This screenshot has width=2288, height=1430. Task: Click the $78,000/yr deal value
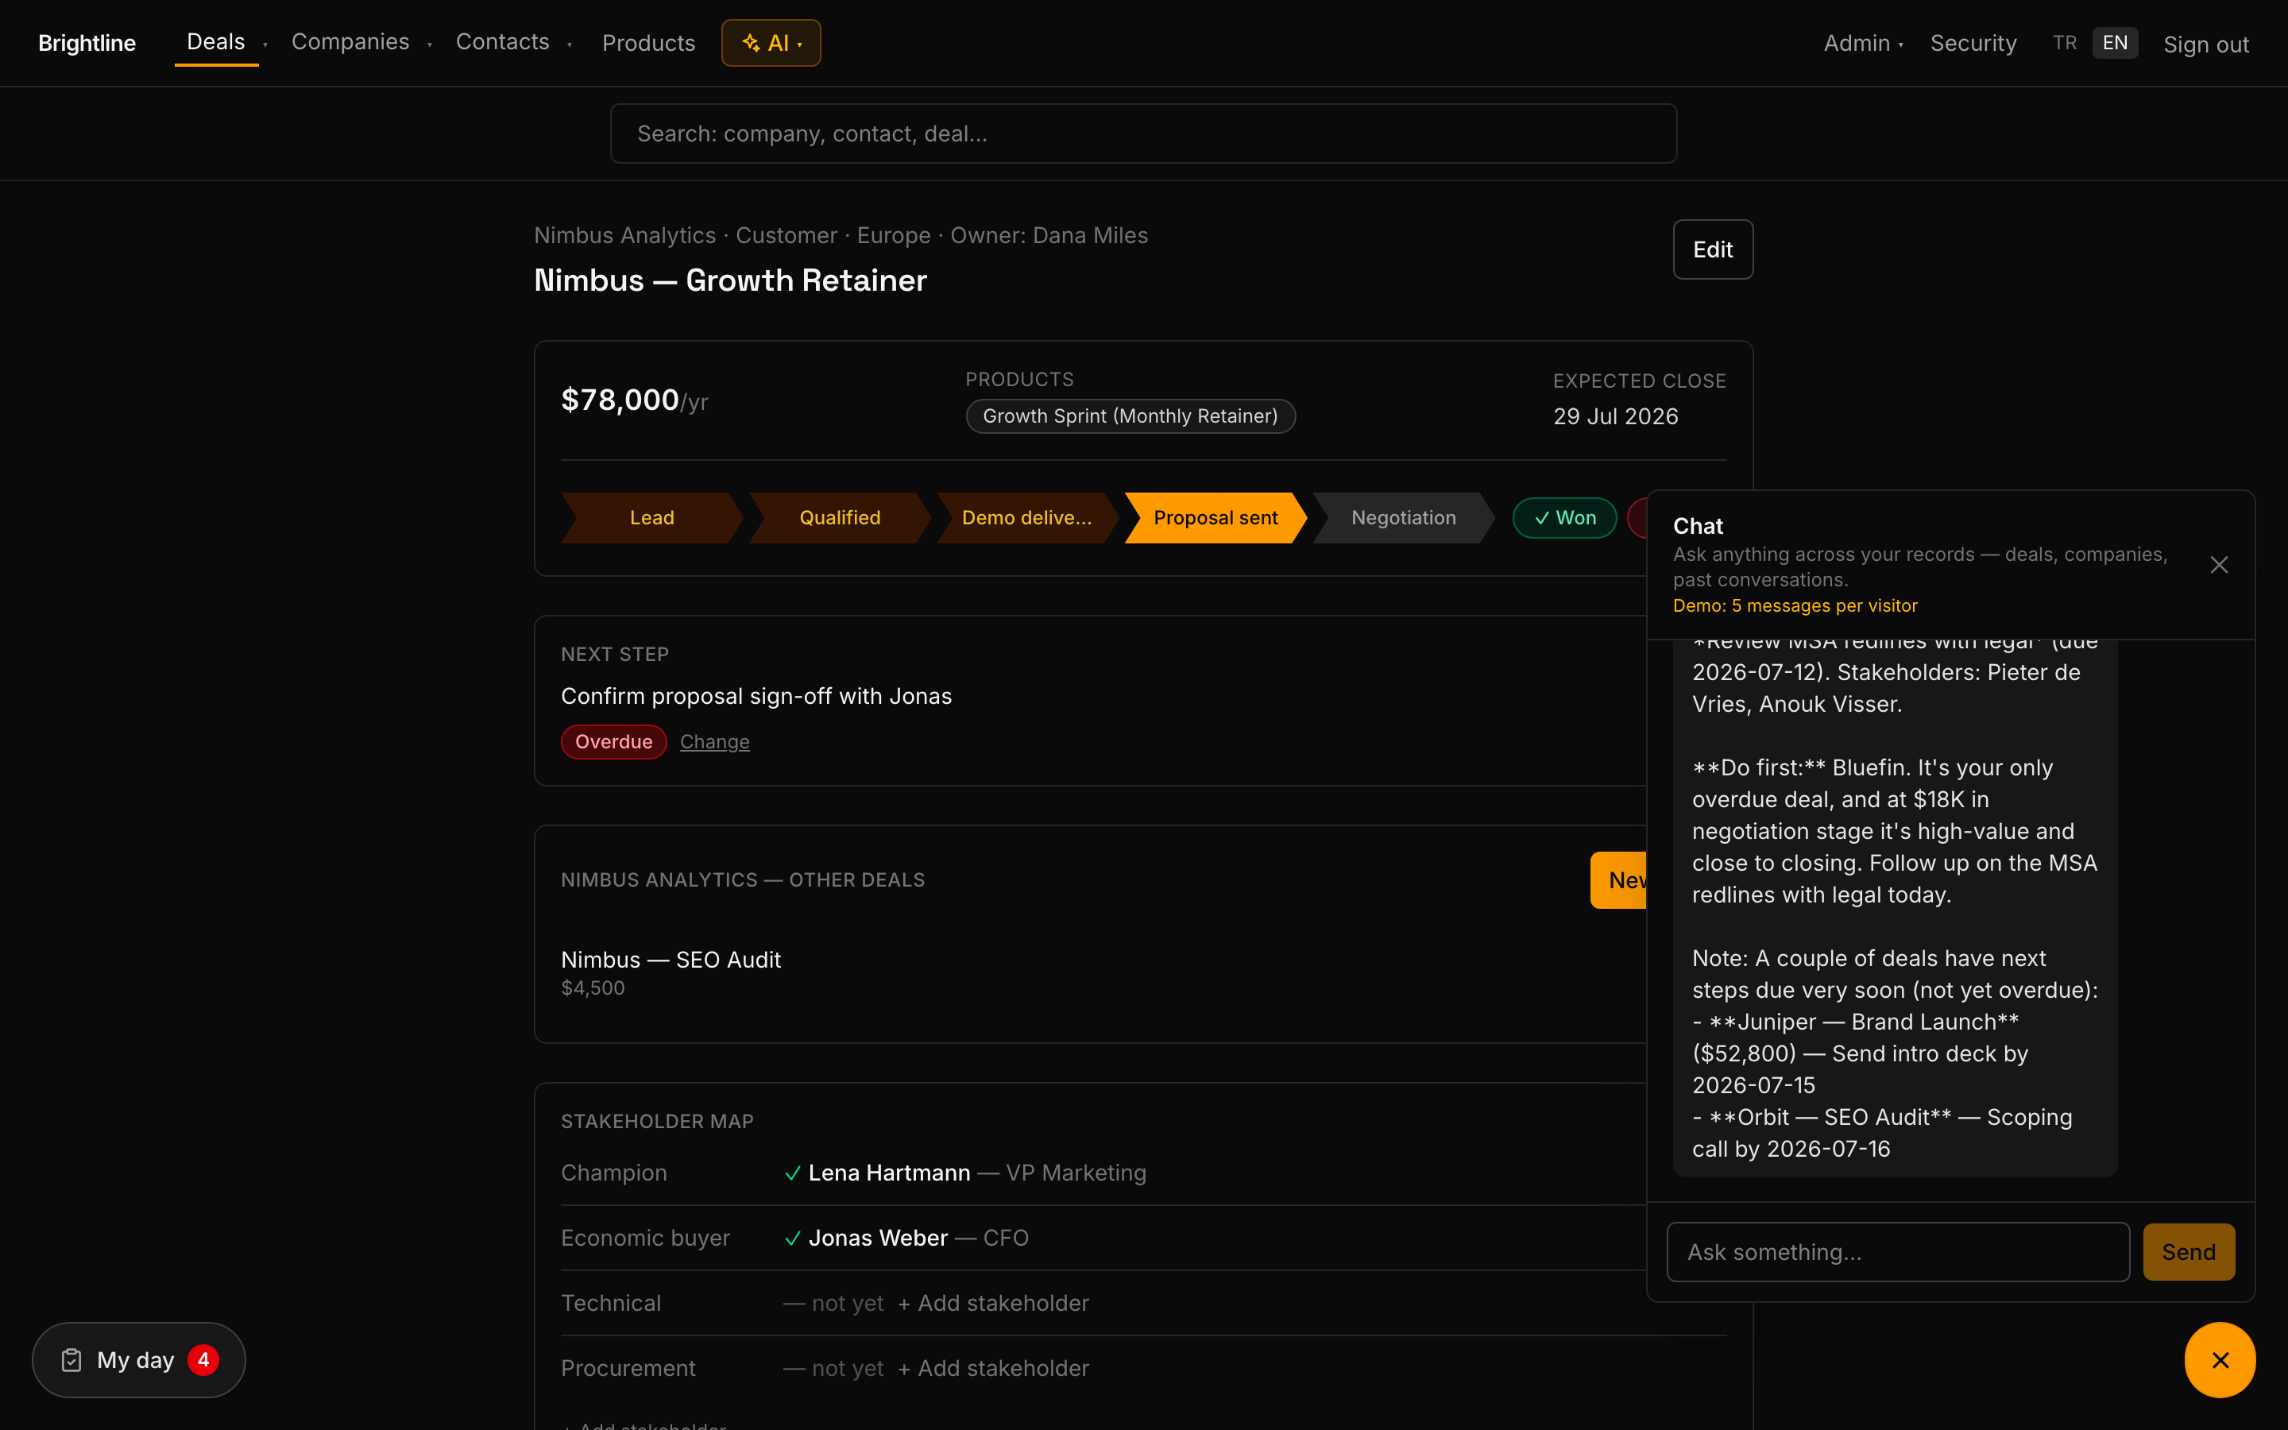point(635,400)
